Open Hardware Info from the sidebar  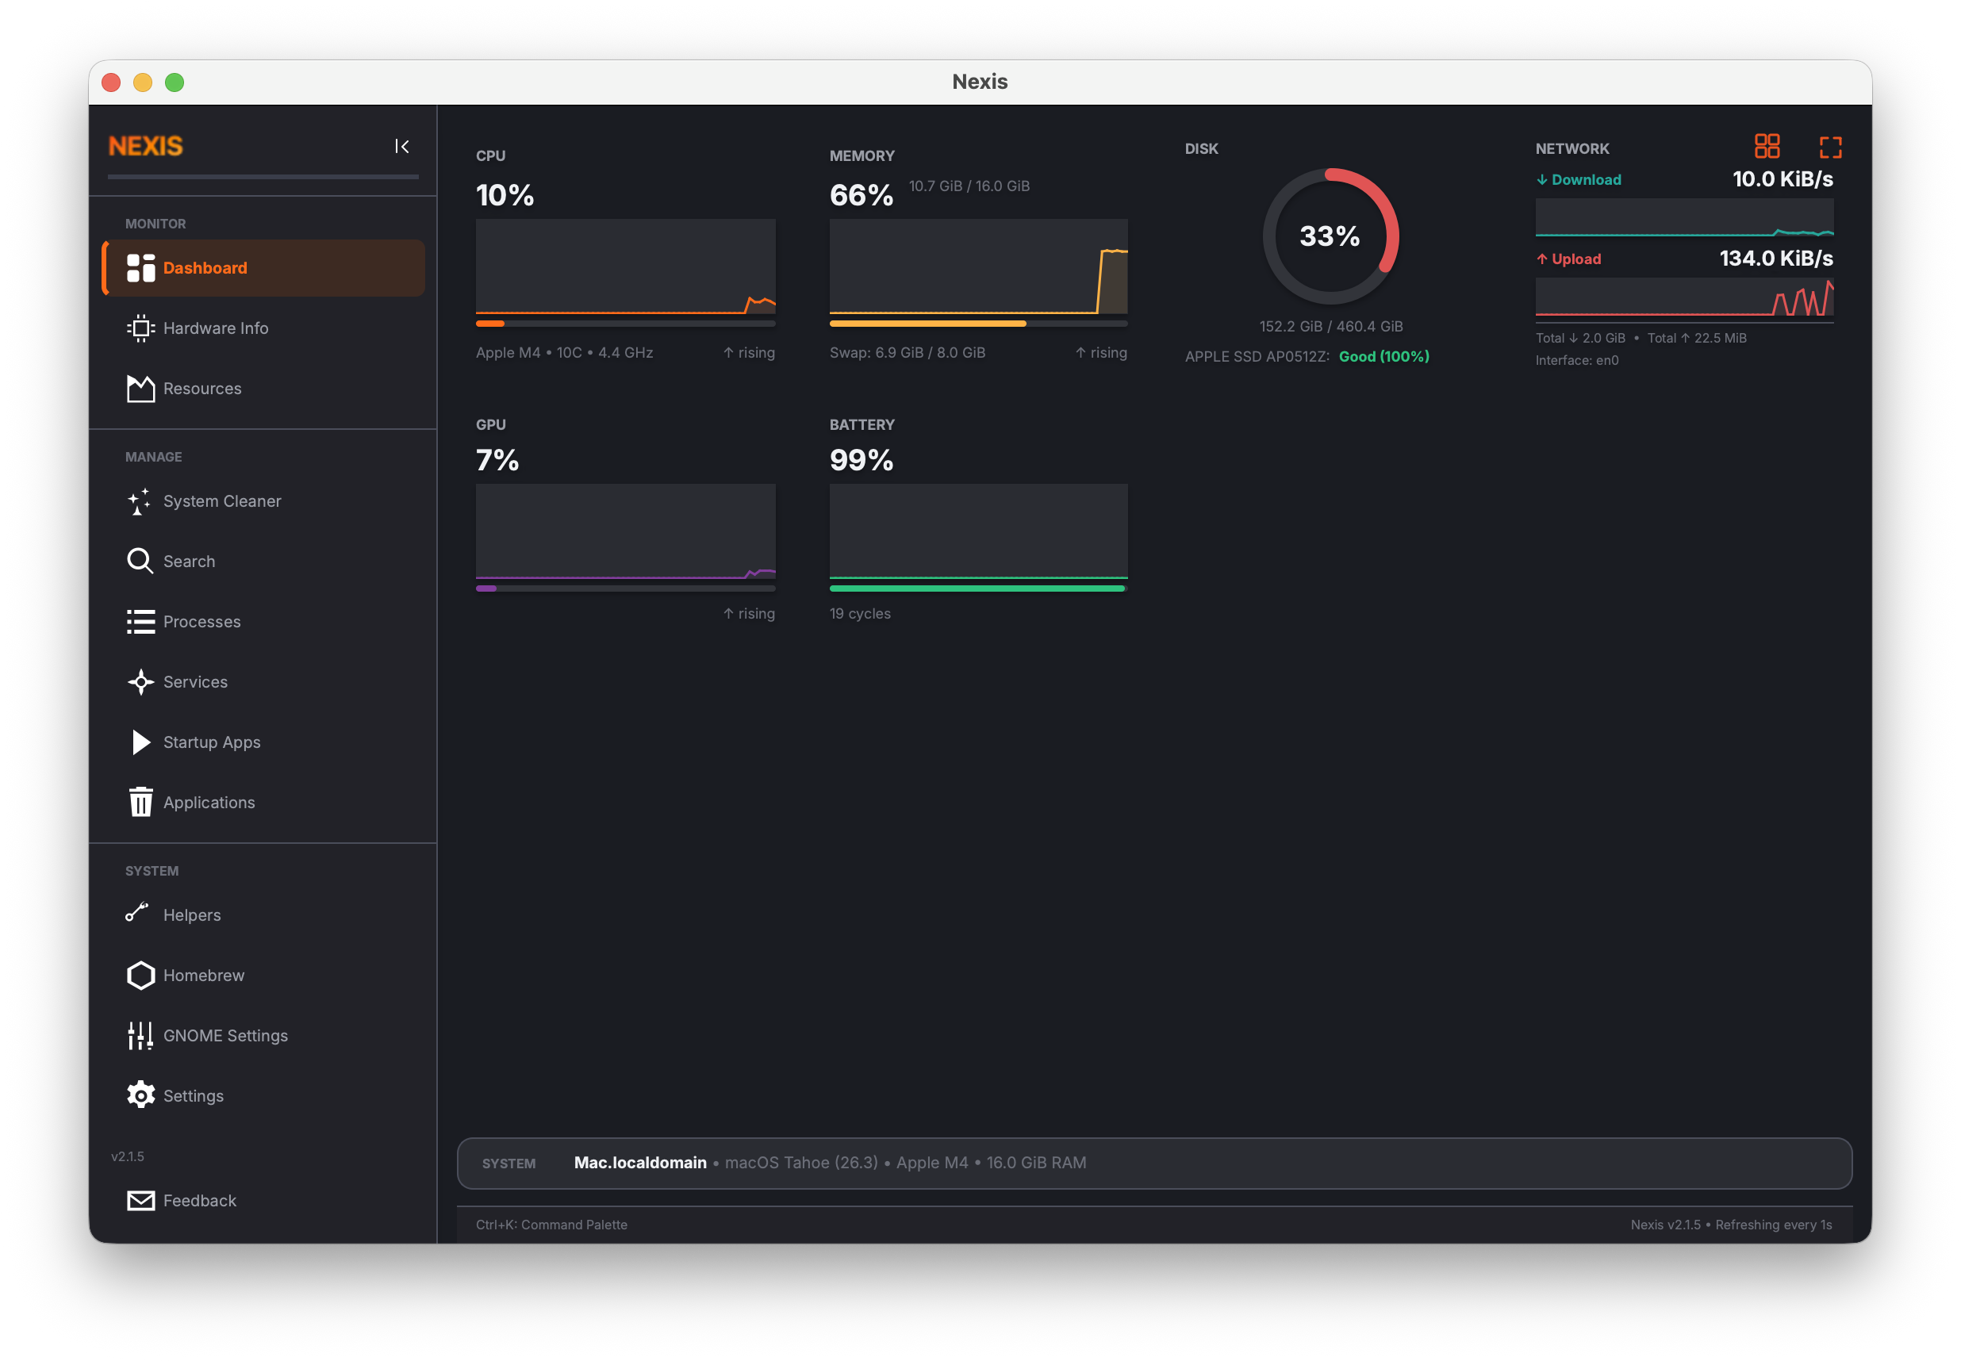215,328
